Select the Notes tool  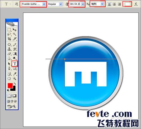pos(9,74)
